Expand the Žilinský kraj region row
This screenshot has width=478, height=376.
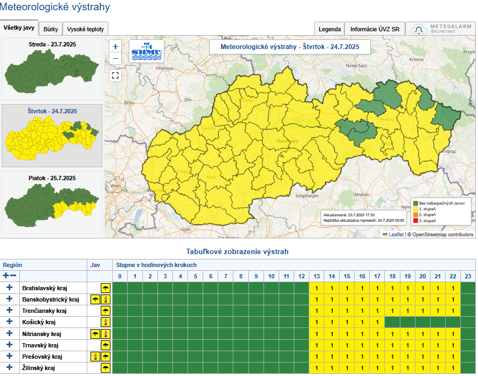tap(9, 368)
